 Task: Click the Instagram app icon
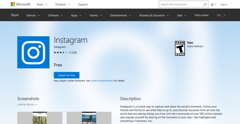point(33,52)
